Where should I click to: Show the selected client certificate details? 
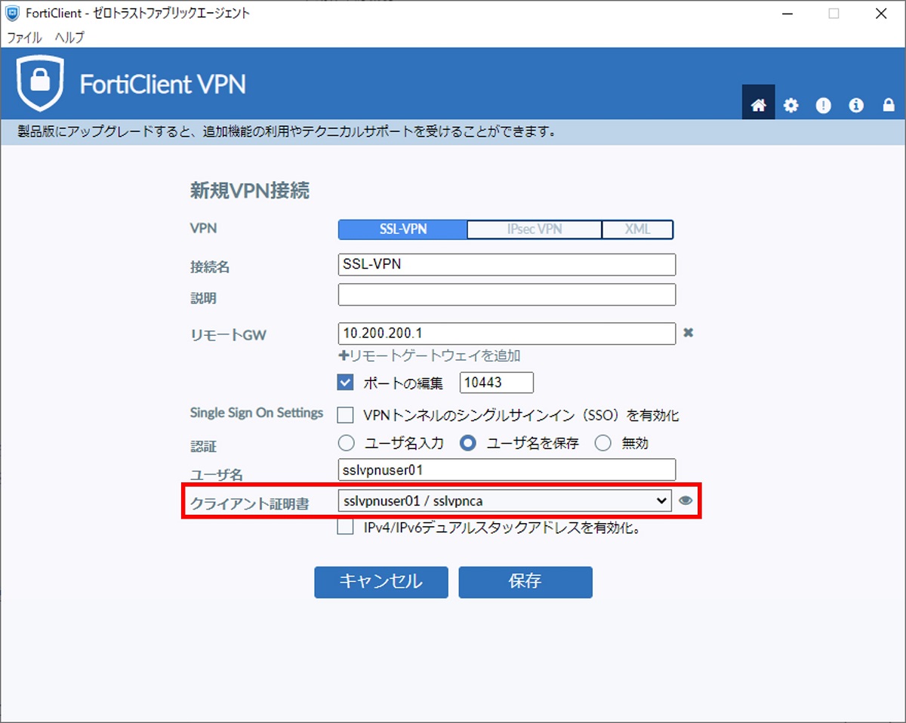click(x=686, y=500)
